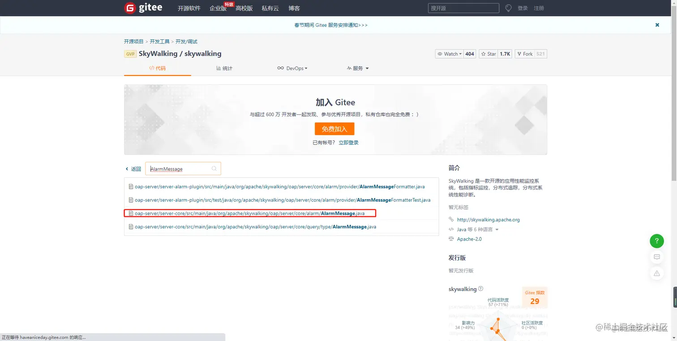Click the file icon beside query/type/AlarmMessage.java
677x341 pixels.
pyautogui.click(x=131, y=227)
